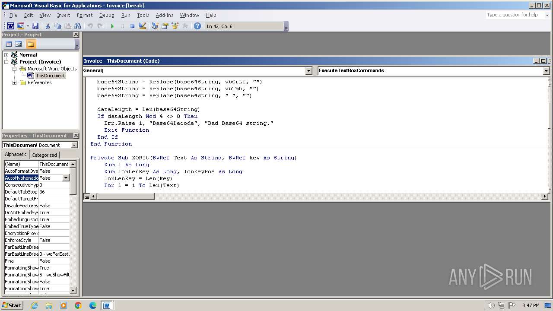The image size is (553, 311).
Task: Click Procedure View button at code window bottom
Action: [x=87, y=197]
